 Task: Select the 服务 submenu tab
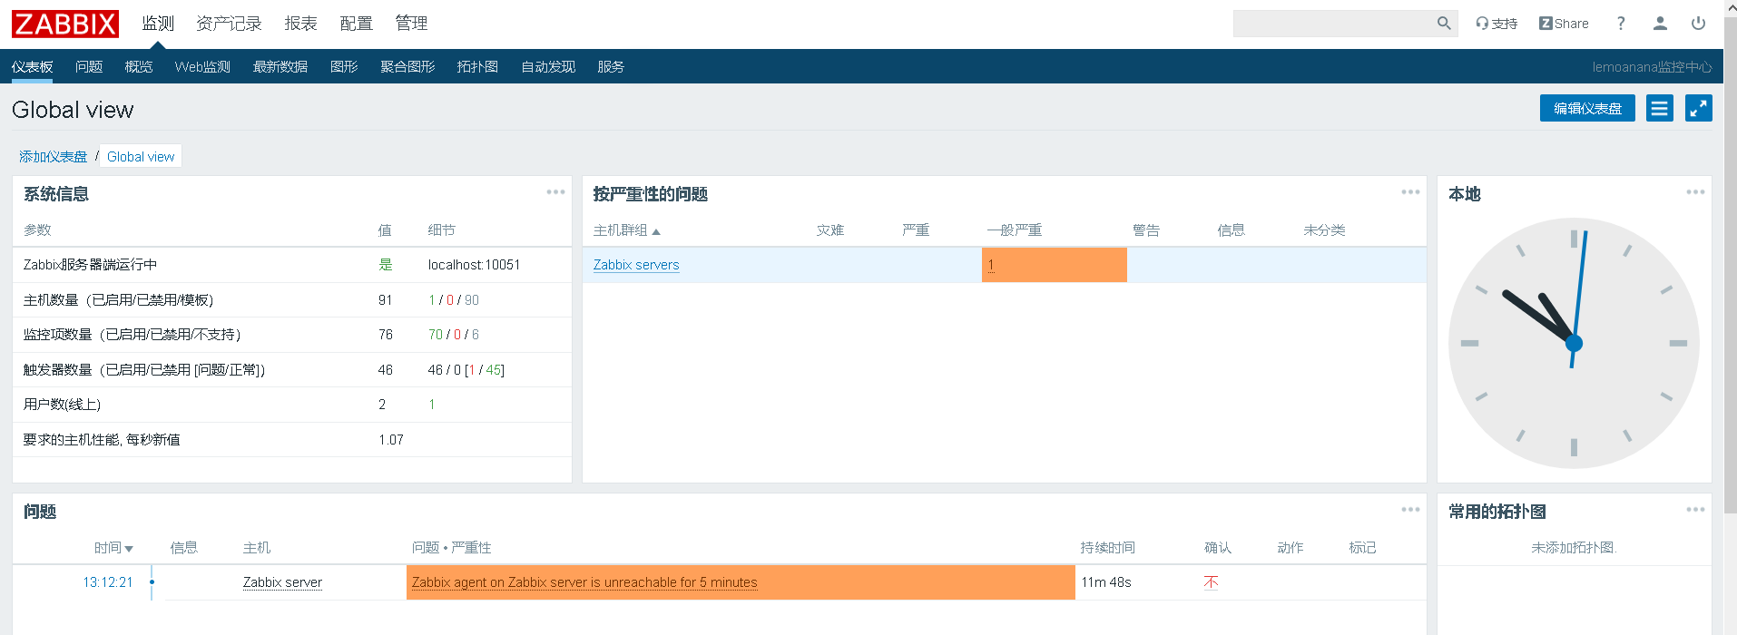611,67
